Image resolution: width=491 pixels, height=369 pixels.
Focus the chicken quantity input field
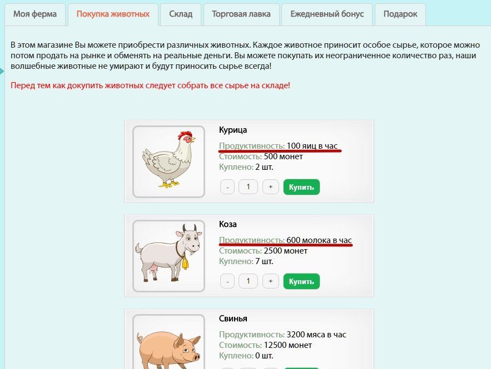249,187
